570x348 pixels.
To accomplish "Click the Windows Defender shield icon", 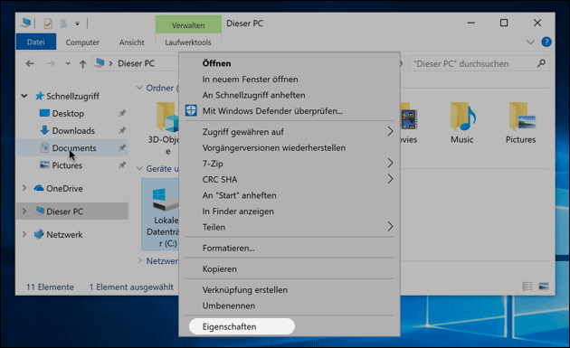I will pyautogui.click(x=191, y=110).
